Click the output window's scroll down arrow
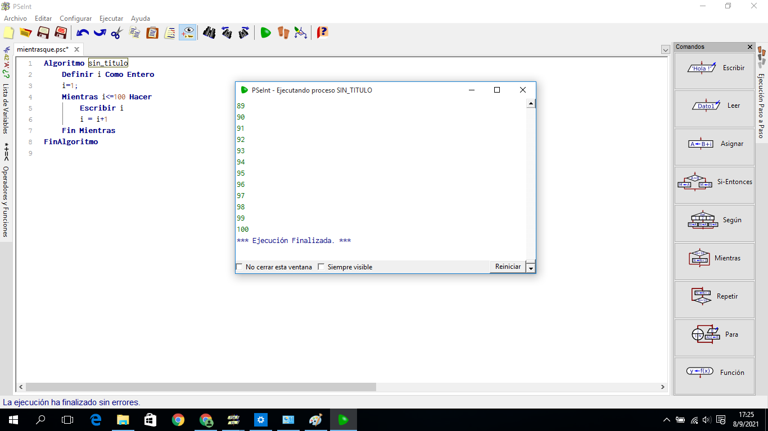Image resolution: width=768 pixels, height=431 pixels. (x=531, y=269)
